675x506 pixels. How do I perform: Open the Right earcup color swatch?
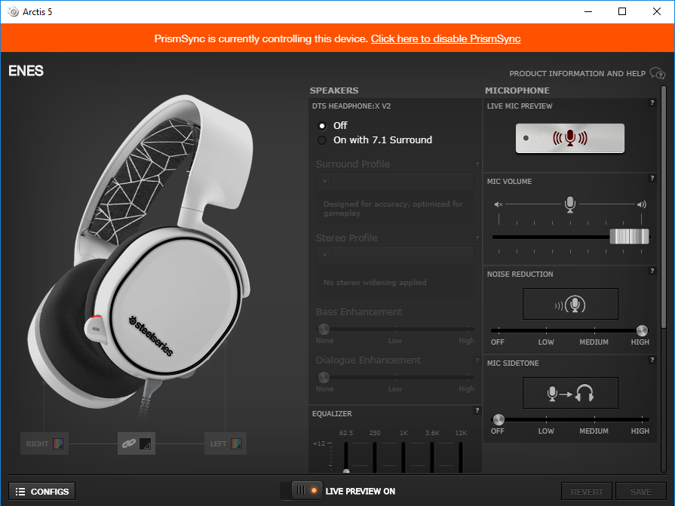tap(58, 443)
